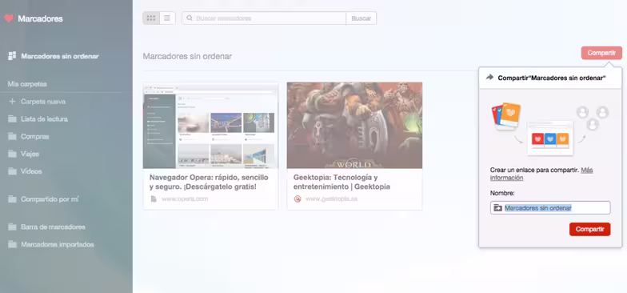Image resolution: width=627 pixels, height=293 pixels.
Task: Switch to list view
Action: click(x=167, y=18)
